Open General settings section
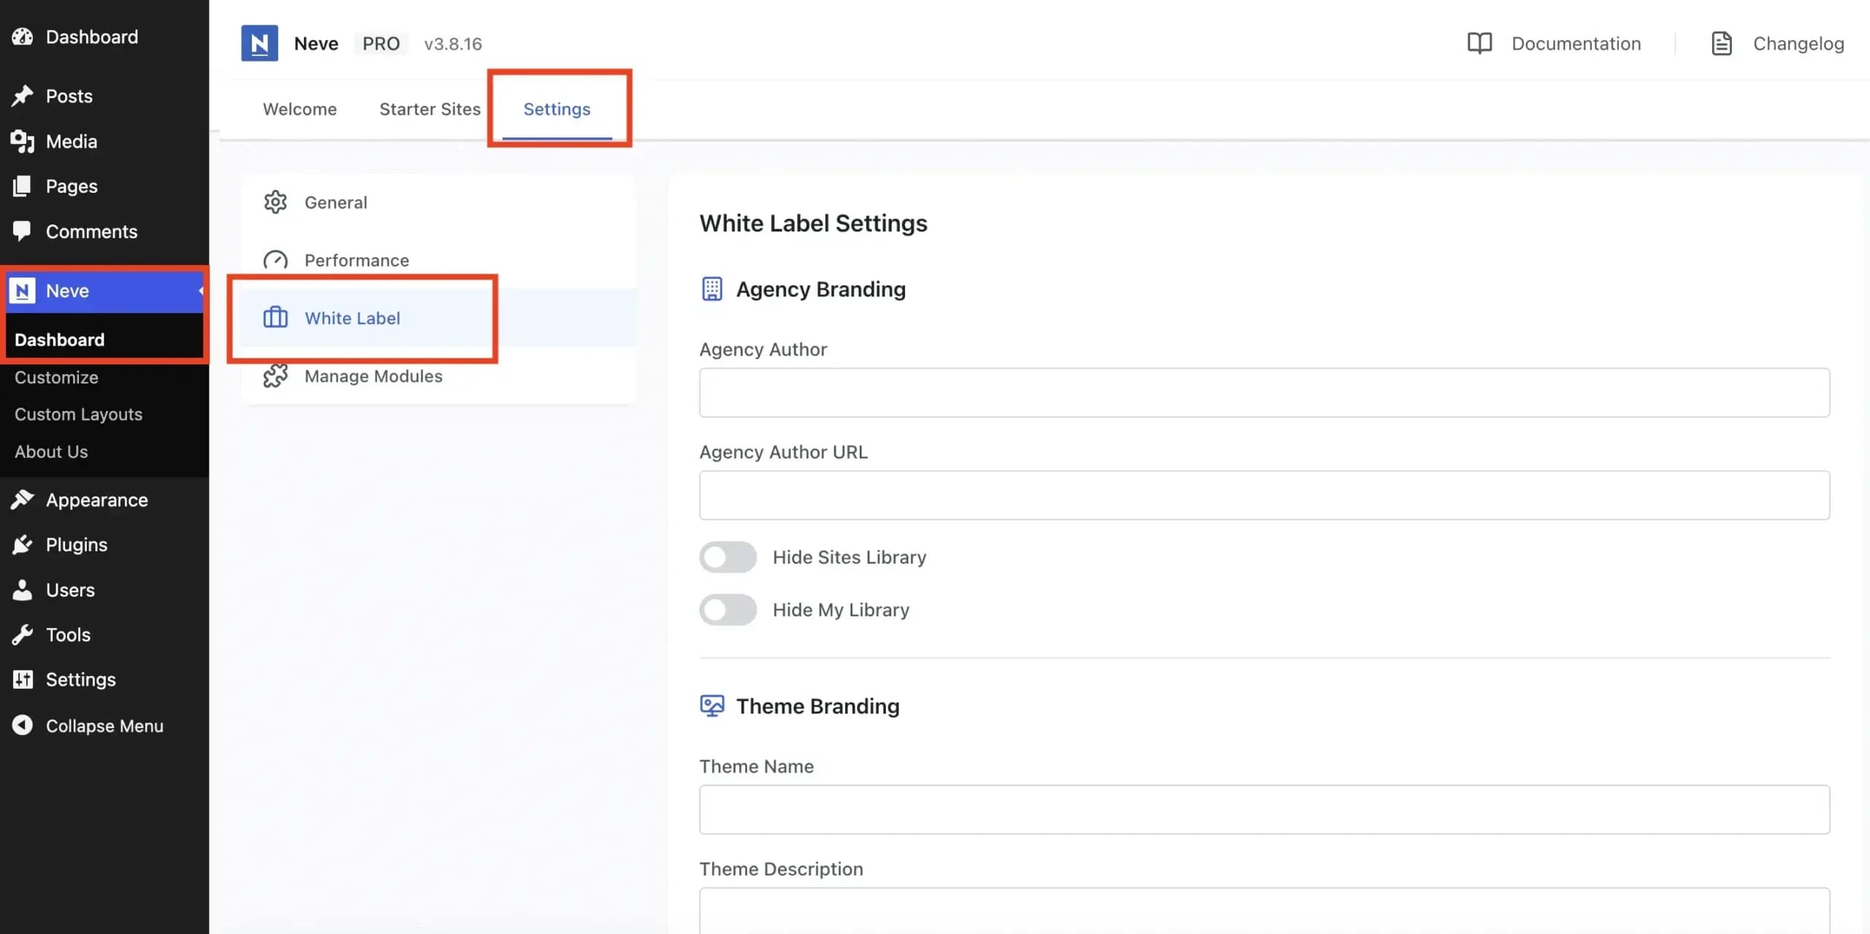This screenshot has height=934, width=1870. coord(438,202)
